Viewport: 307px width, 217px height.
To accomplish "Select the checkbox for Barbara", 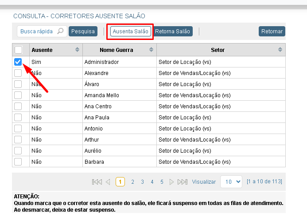I will point(18,162).
